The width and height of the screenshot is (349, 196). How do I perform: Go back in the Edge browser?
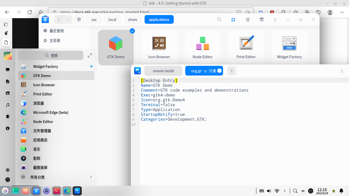click(x=7, y=12)
